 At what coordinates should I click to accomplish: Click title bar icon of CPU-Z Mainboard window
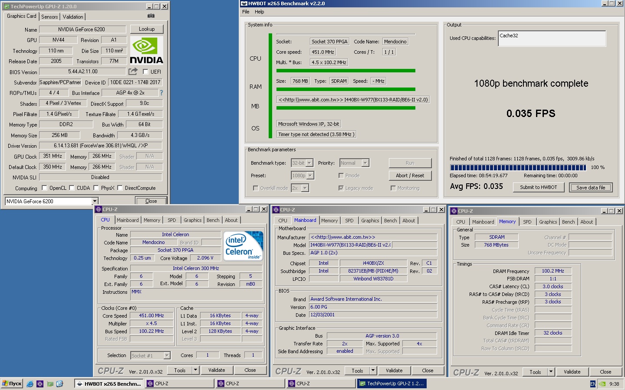click(276, 210)
